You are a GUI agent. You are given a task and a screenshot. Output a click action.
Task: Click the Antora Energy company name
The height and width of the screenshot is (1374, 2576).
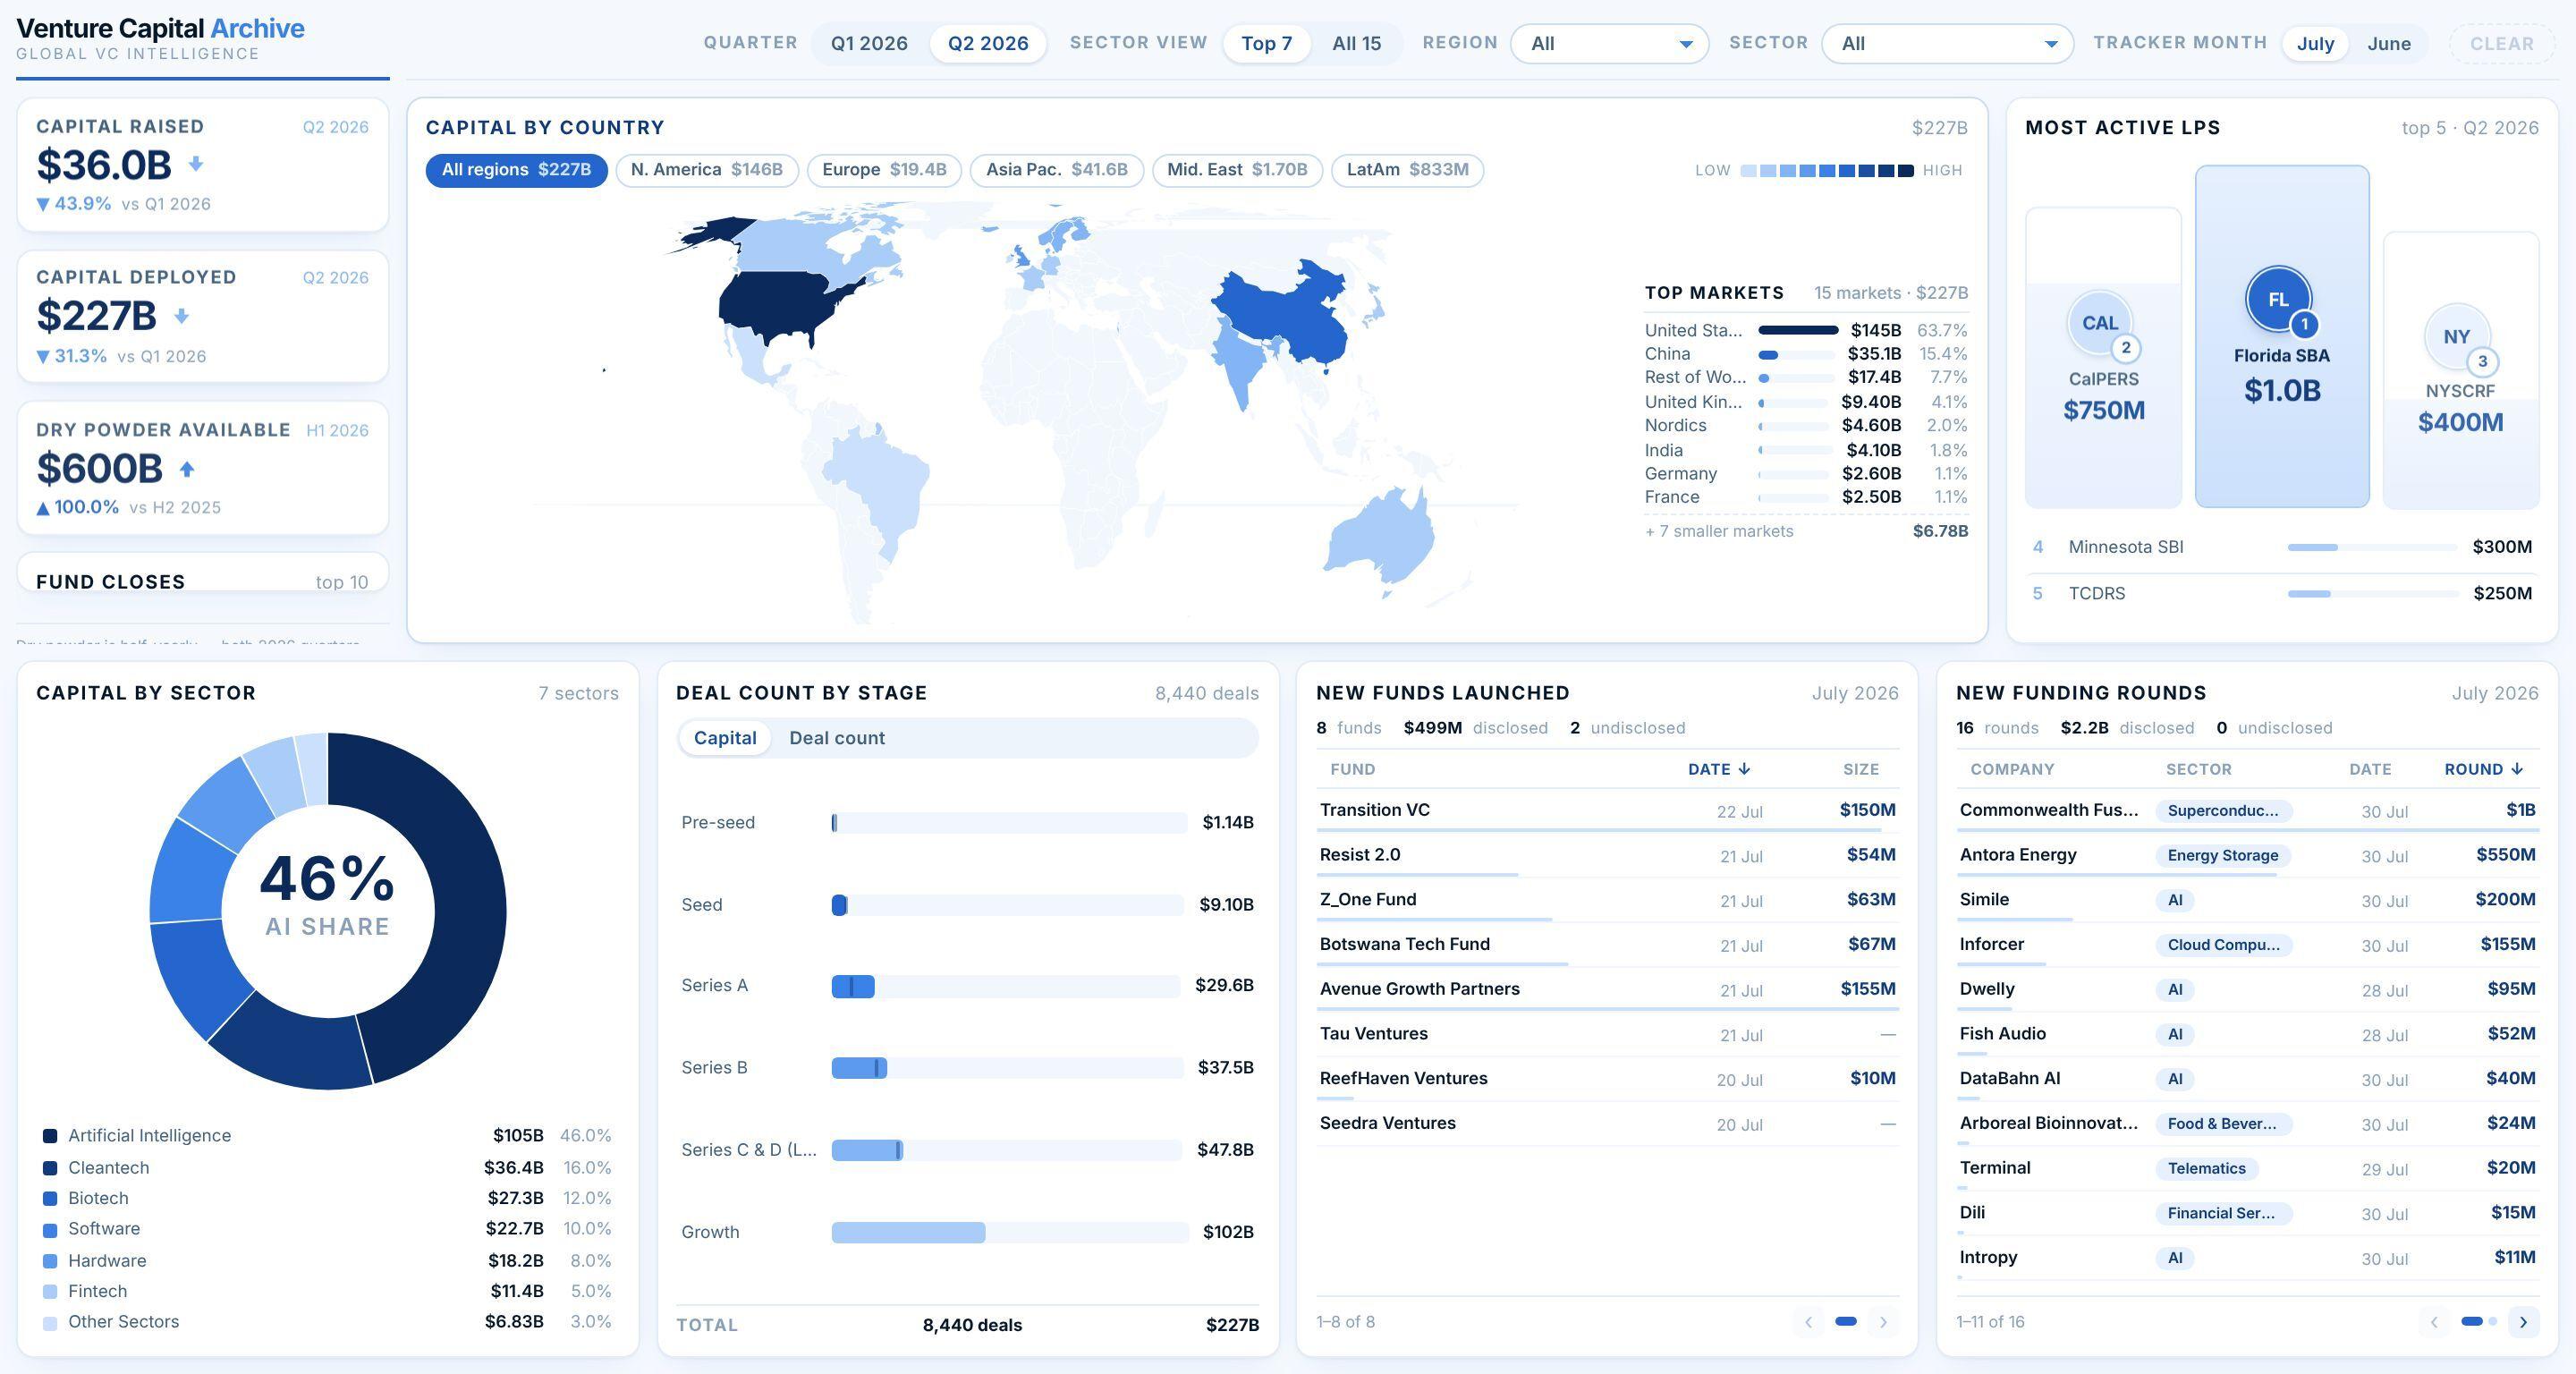pyautogui.click(x=2017, y=854)
